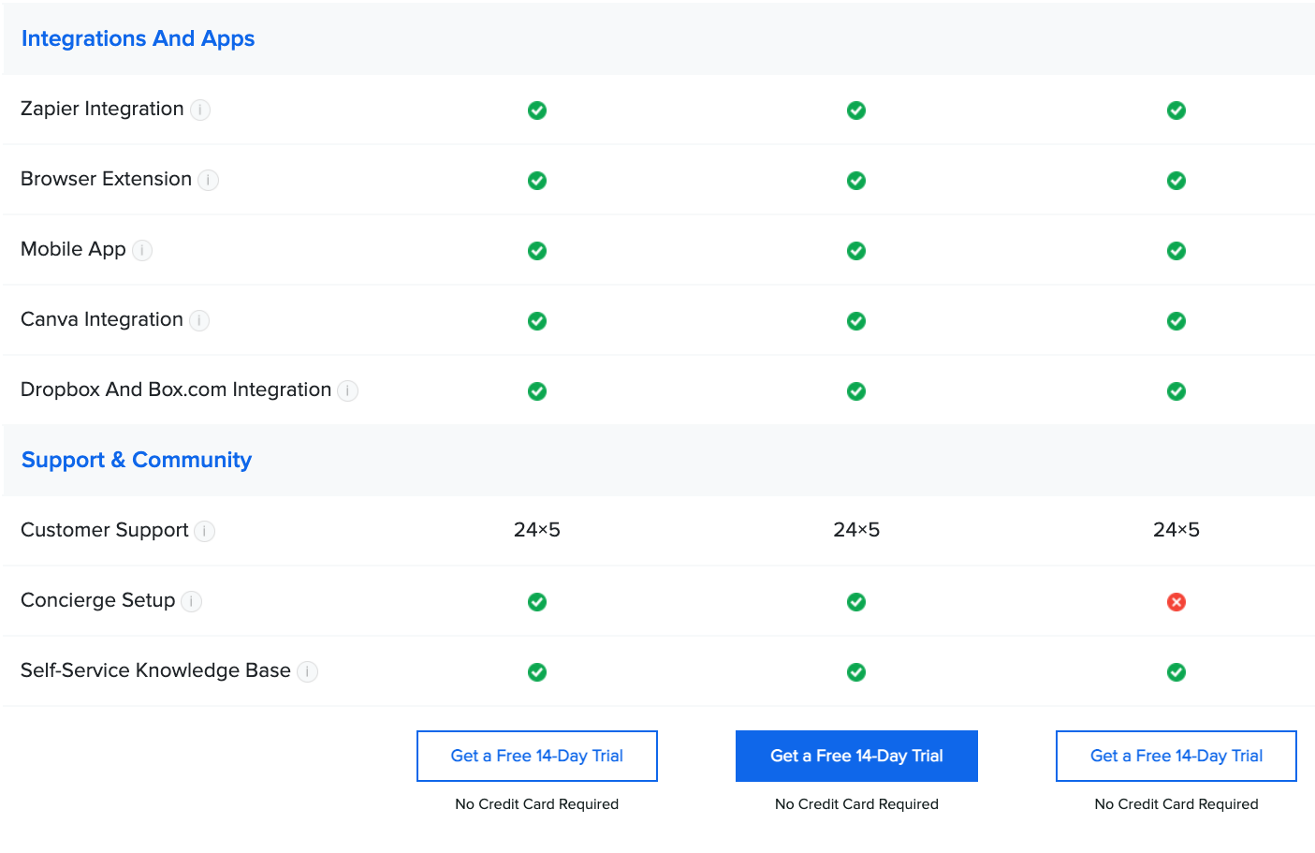This screenshot has height=853, width=1315.
Task: Click the rightmost outlined Free 14-Day Trial button
Action: (1176, 756)
